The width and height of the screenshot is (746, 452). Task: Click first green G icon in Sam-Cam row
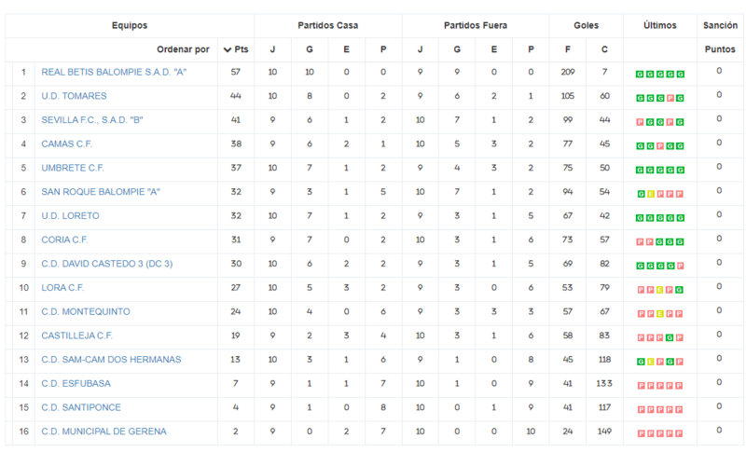point(641,362)
